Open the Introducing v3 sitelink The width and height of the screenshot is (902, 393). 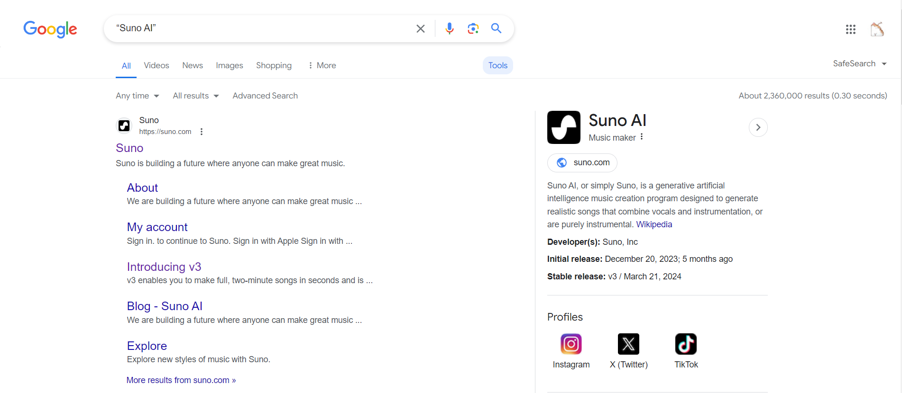click(x=164, y=267)
